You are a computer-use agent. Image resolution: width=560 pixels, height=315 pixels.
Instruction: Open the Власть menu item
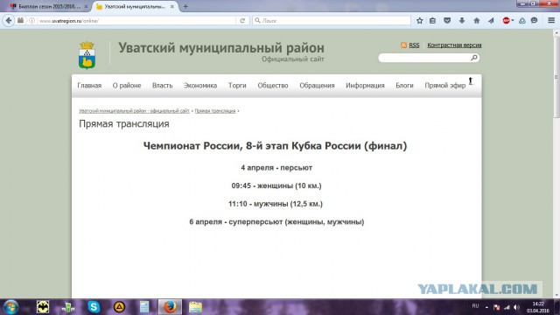pyautogui.click(x=162, y=86)
